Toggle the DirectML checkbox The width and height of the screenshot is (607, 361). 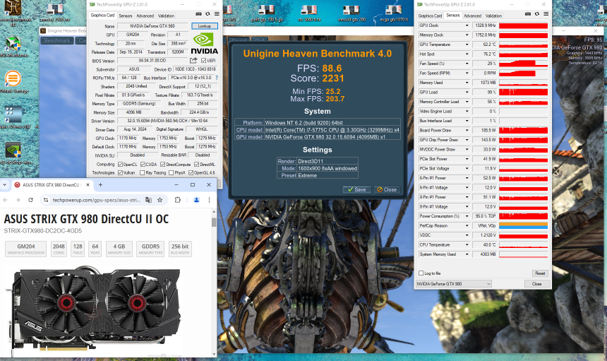tap(197, 164)
